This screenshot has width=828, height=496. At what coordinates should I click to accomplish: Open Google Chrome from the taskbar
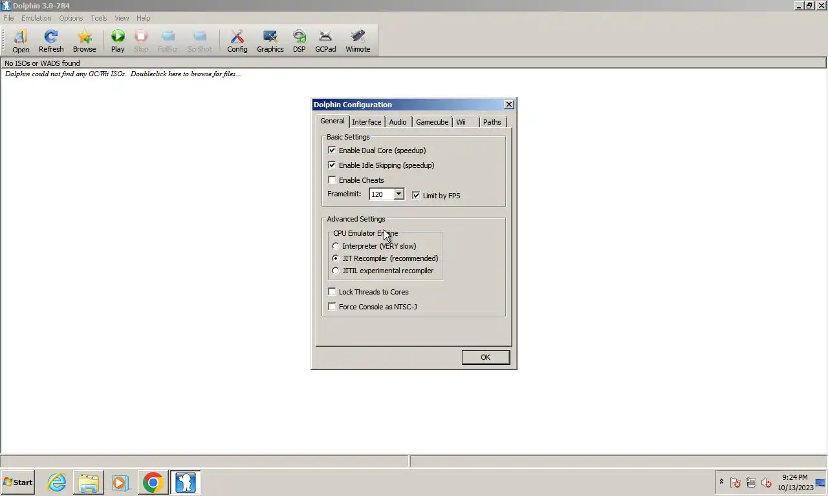point(153,482)
